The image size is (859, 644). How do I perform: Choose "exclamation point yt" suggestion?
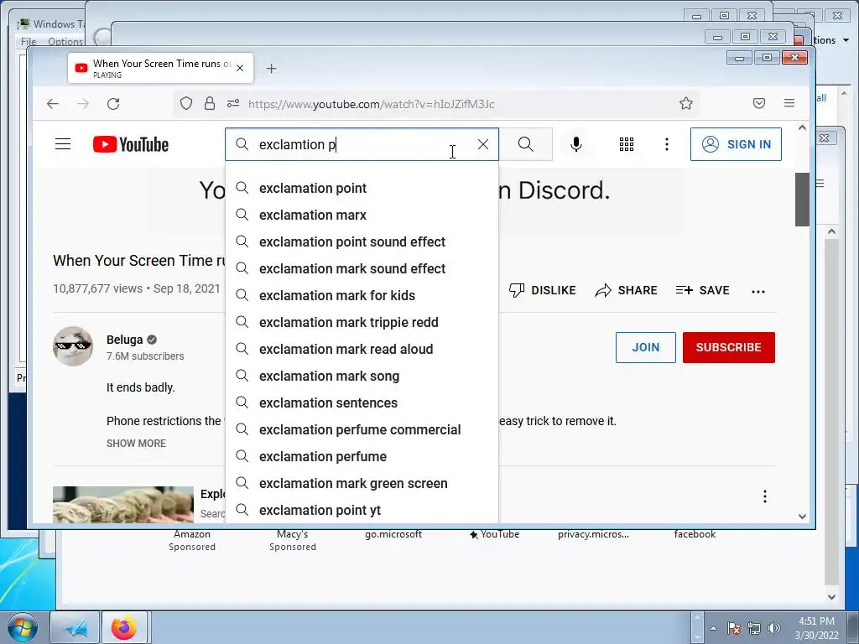pyautogui.click(x=362, y=510)
